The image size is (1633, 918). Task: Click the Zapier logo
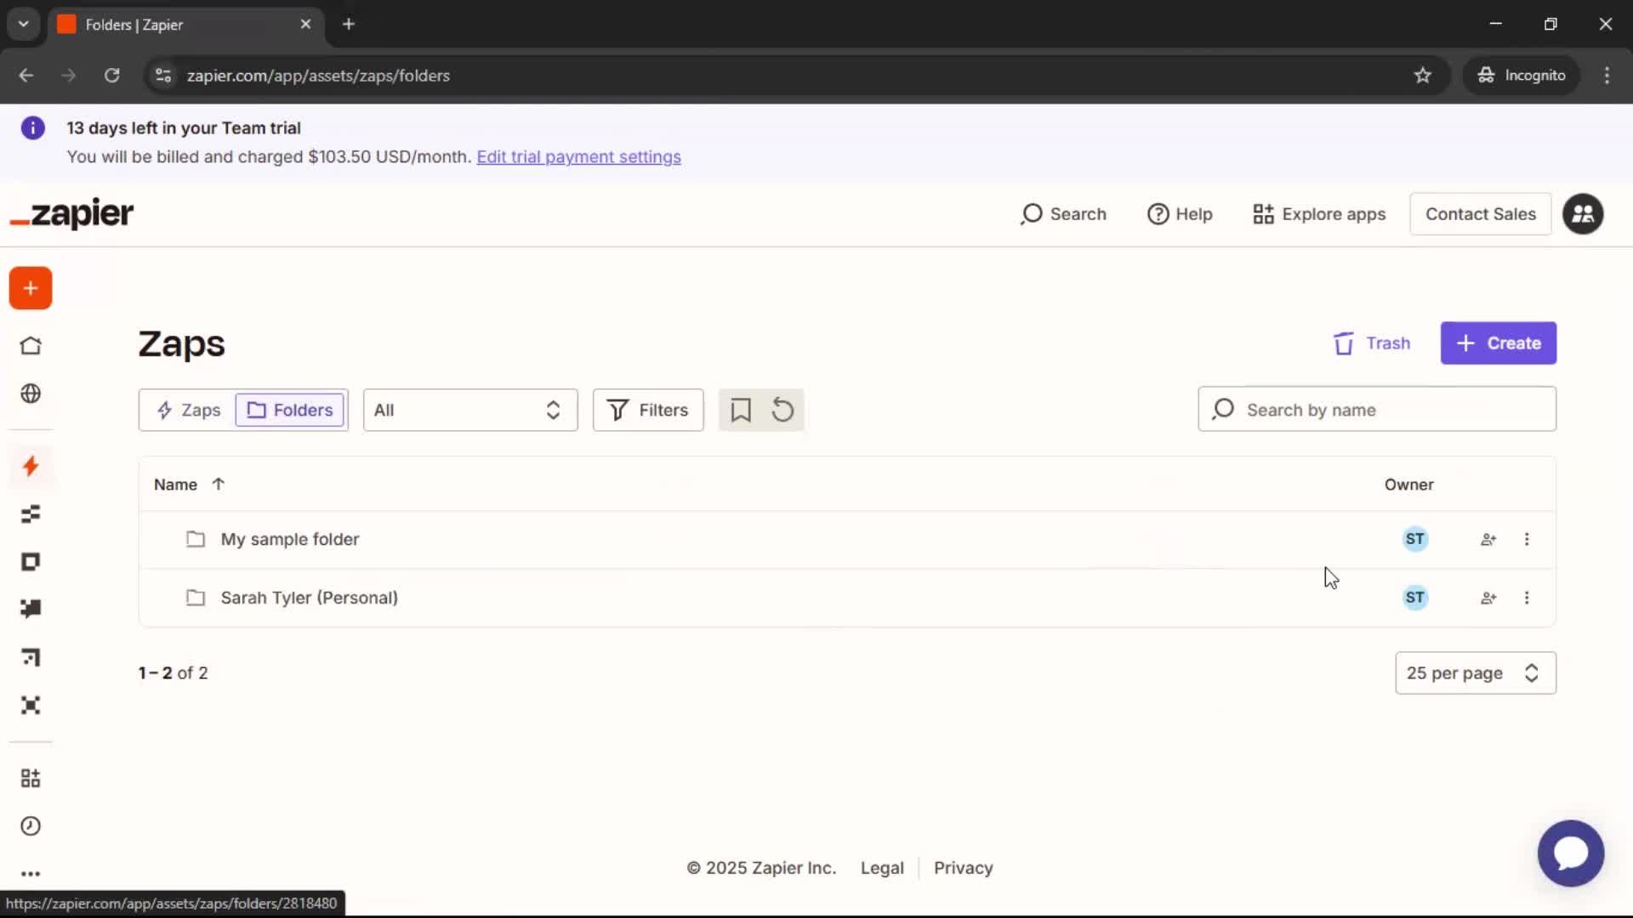tap(71, 214)
